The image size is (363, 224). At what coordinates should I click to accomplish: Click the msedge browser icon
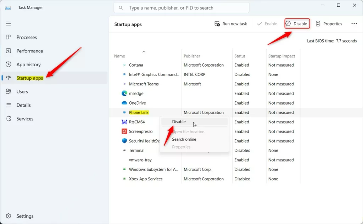(124, 93)
